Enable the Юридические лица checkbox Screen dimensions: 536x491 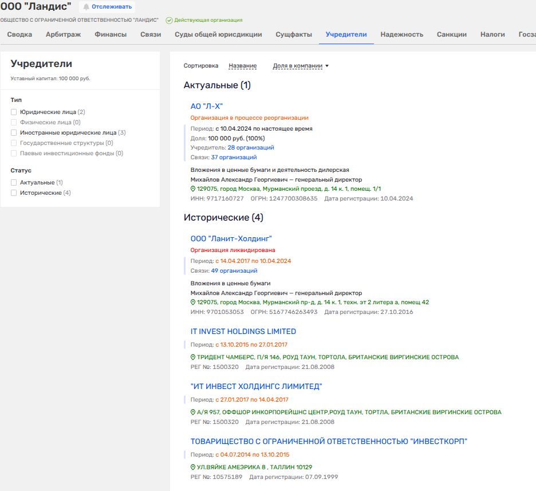pos(14,112)
